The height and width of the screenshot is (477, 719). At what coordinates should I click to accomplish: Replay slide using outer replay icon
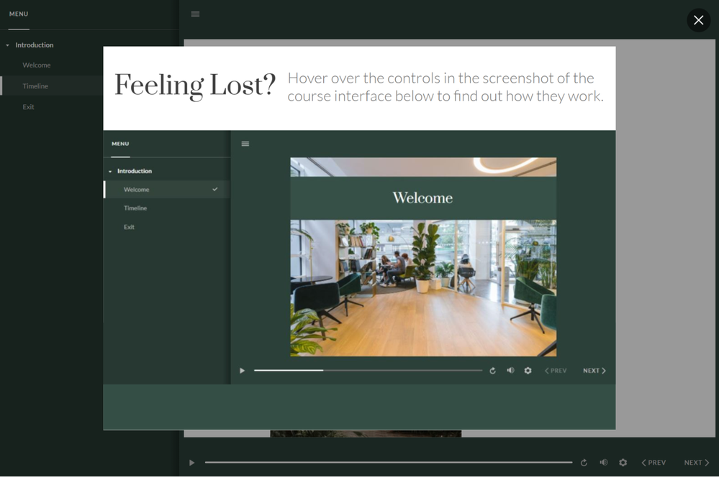584,463
